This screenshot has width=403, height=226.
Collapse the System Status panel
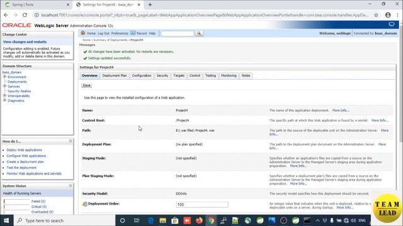(71, 186)
